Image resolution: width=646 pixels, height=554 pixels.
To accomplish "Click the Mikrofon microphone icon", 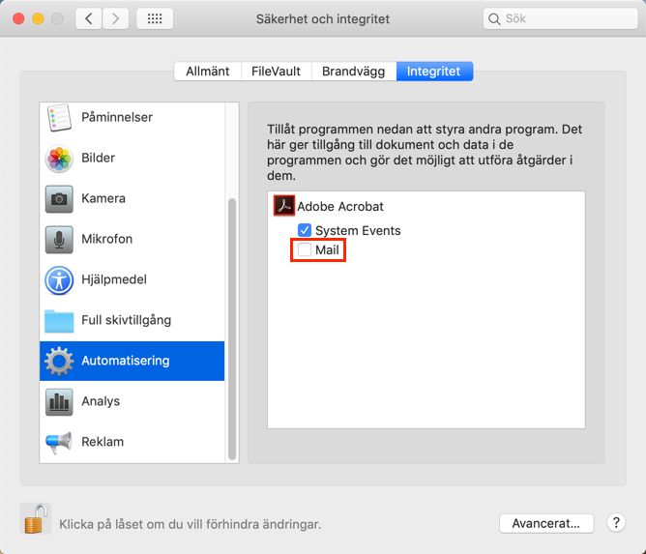I will [x=59, y=240].
